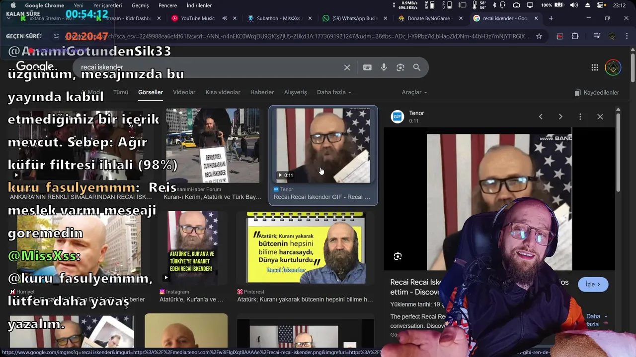Close the Subathon - MissXss tab
Image resolution: width=636 pixels, height=357 pixels.
311,18
